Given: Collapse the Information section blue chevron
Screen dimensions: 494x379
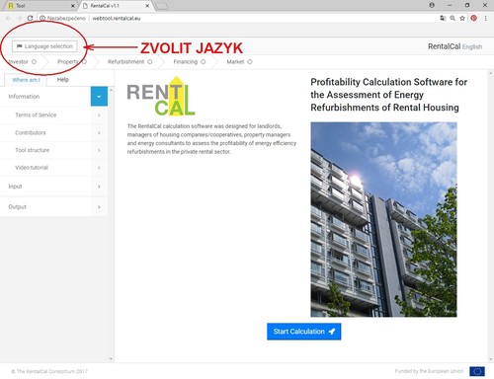Looking at the screenshot, I should [x=99, y=97].
